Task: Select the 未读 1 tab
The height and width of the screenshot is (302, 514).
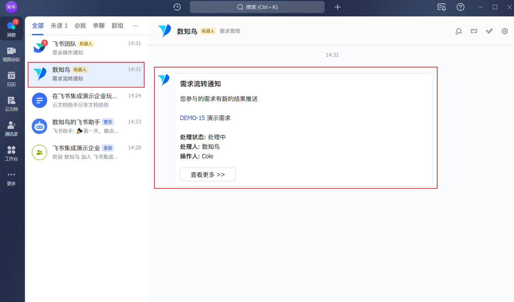Action: 59,26
